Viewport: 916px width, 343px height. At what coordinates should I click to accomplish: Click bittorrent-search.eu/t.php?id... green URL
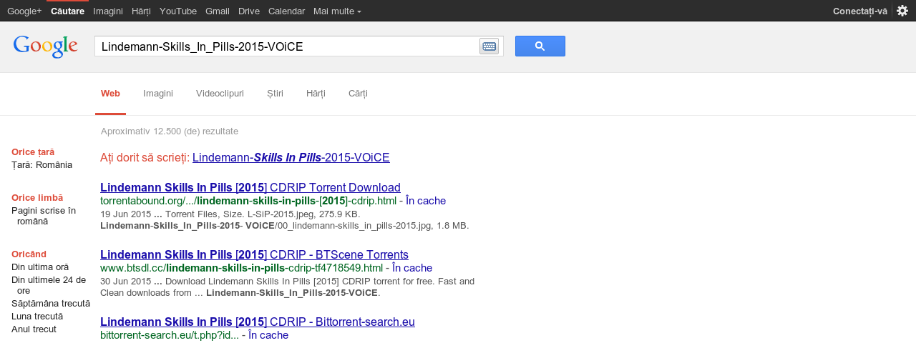point(170,335)
